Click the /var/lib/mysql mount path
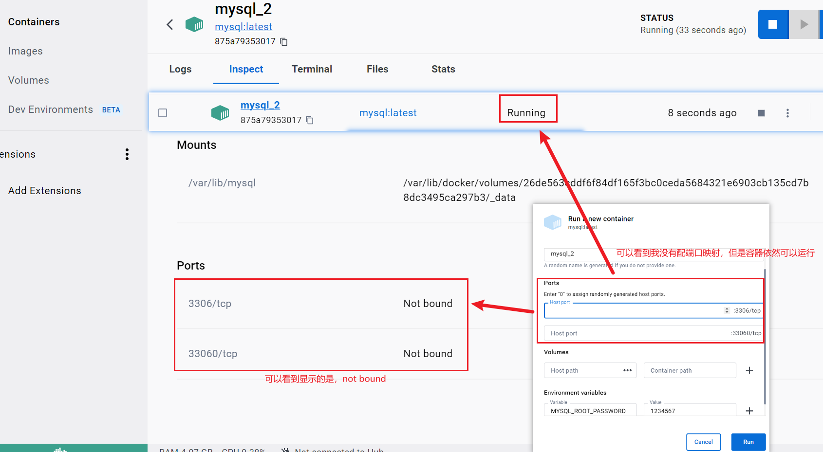823x452 pixels. tap(222, 183)
